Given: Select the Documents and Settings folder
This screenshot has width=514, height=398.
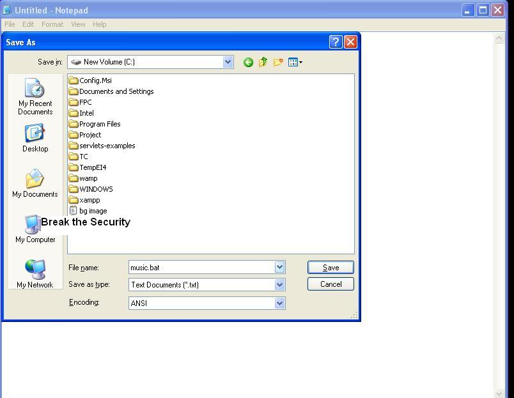Looking at the screenshot, I should coord(111,91).
